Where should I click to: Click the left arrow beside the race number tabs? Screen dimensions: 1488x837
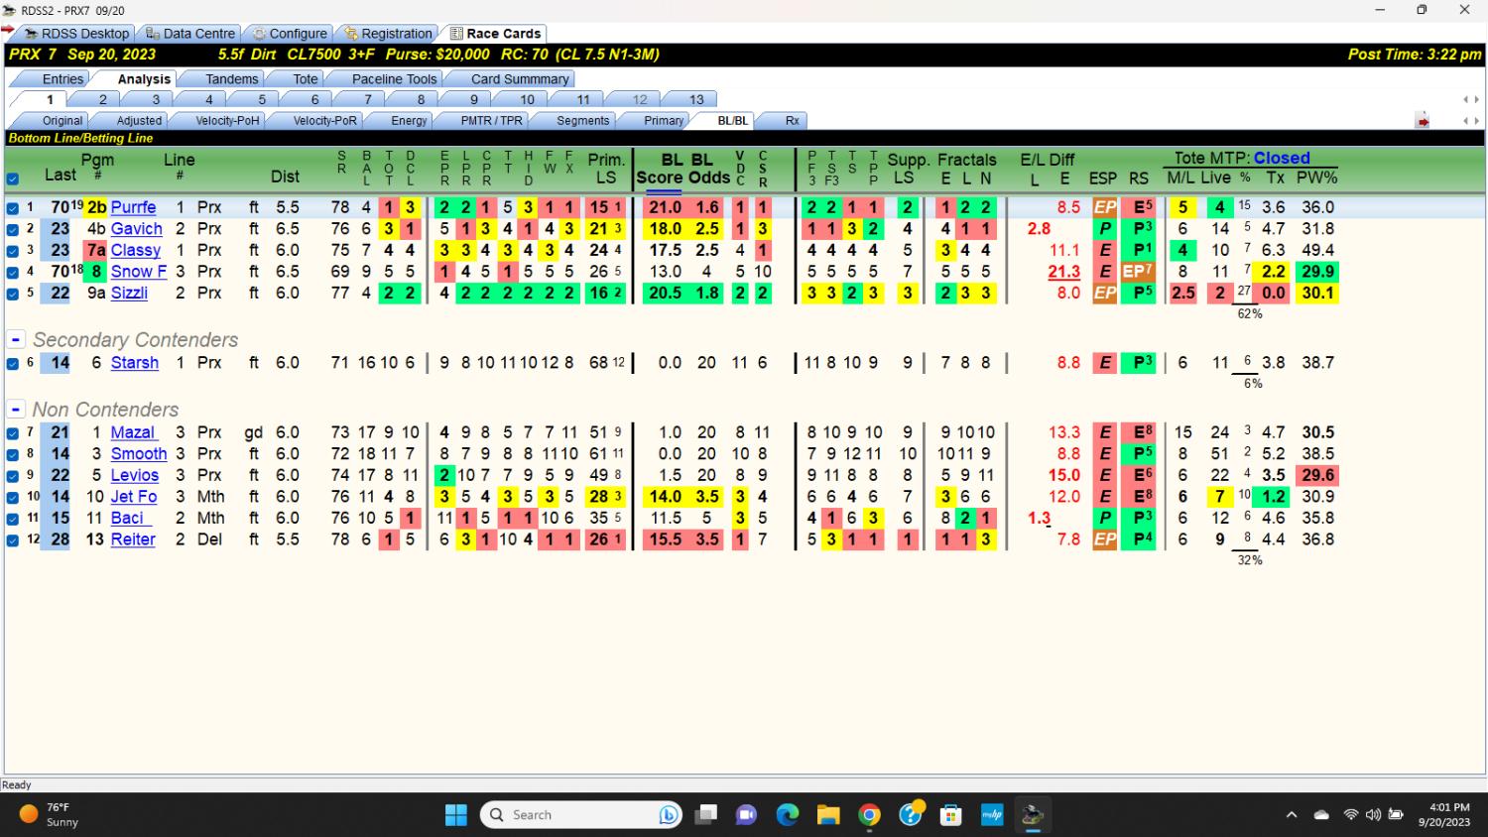click(1465, 99)
